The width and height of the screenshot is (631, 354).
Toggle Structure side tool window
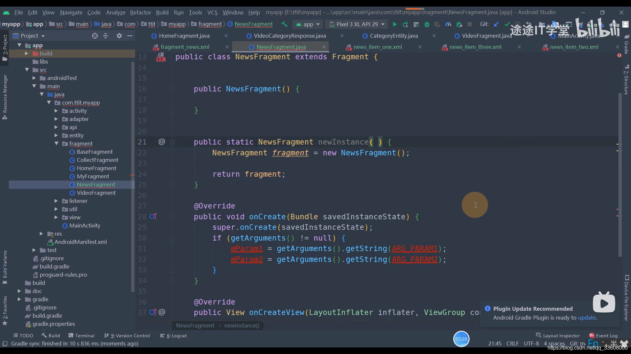click(x=626, y=80)
